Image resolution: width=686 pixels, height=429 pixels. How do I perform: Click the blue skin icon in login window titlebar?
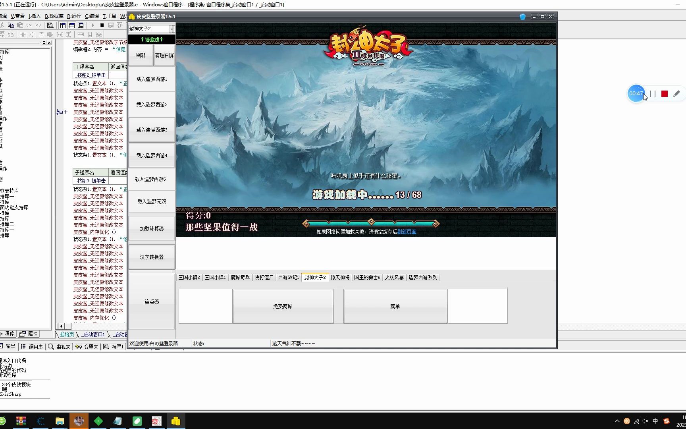click(522, 17)
